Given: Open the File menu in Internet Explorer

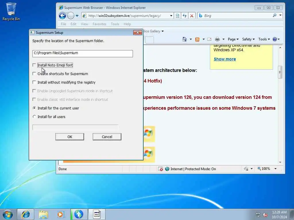Looking at the screenshot, I should point(63,24).
